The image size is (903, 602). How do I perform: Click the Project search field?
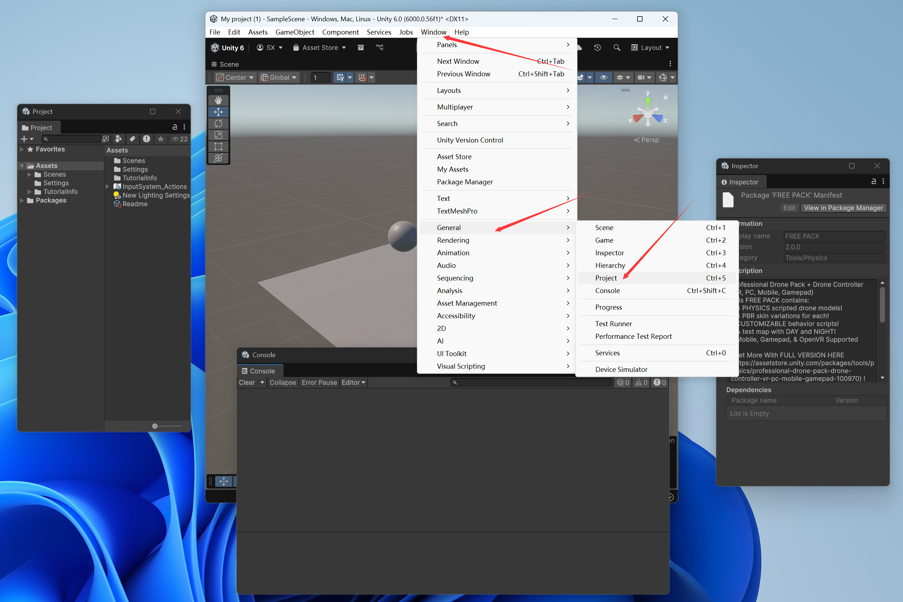tap(71, 139)
